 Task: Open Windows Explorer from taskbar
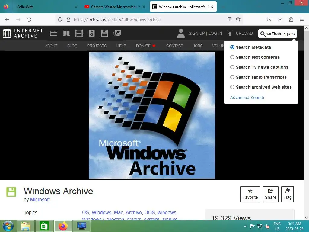26,226
